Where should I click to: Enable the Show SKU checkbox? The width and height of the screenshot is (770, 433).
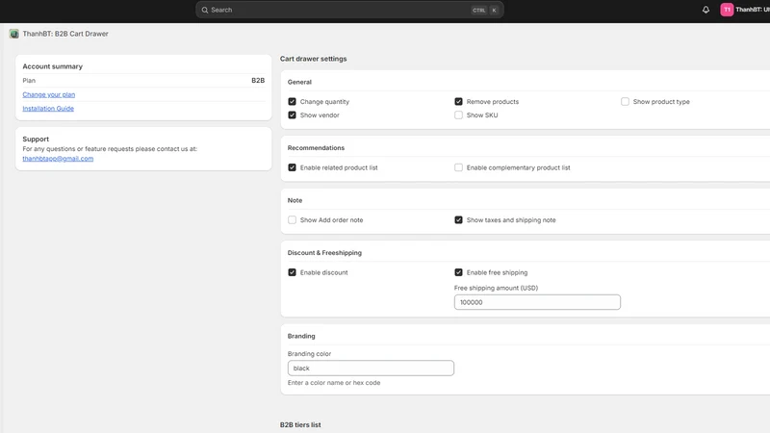coord(459,115)
